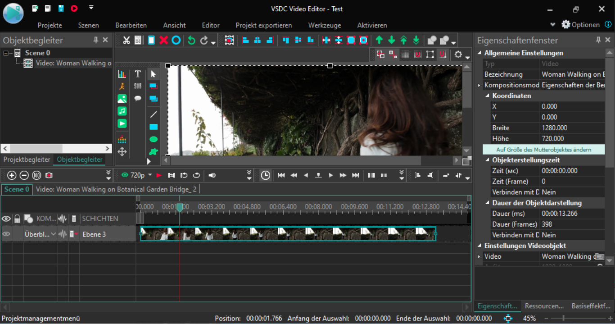Click the green move-up-one-layer arrow

click(x=379, y=40)
